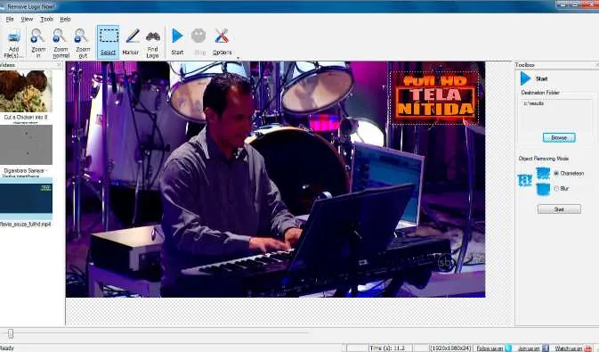Click the Add File(s) toolbar icon
This screenshot has width=599, height=352.
13,43
